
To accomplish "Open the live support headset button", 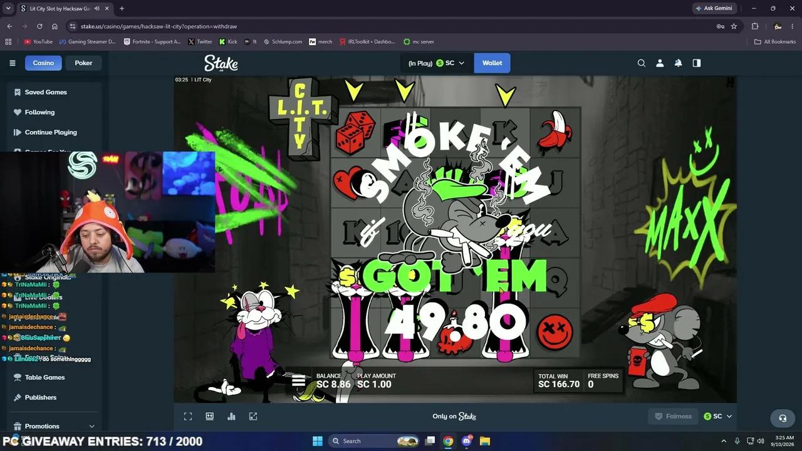I will click(782, 418).
